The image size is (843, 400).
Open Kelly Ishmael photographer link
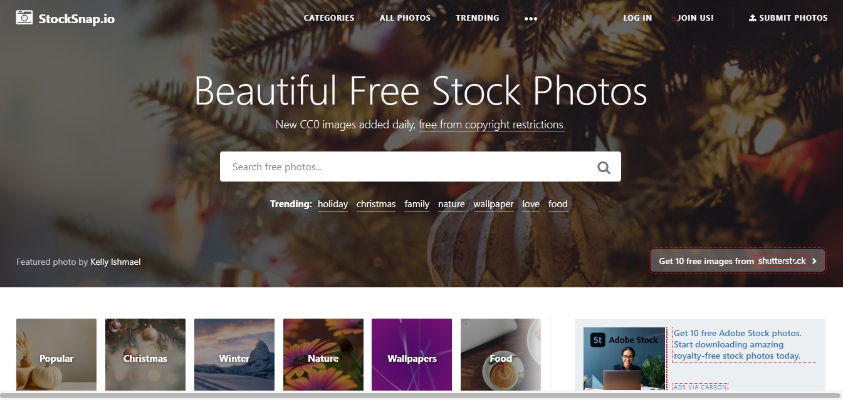(115, 262)
